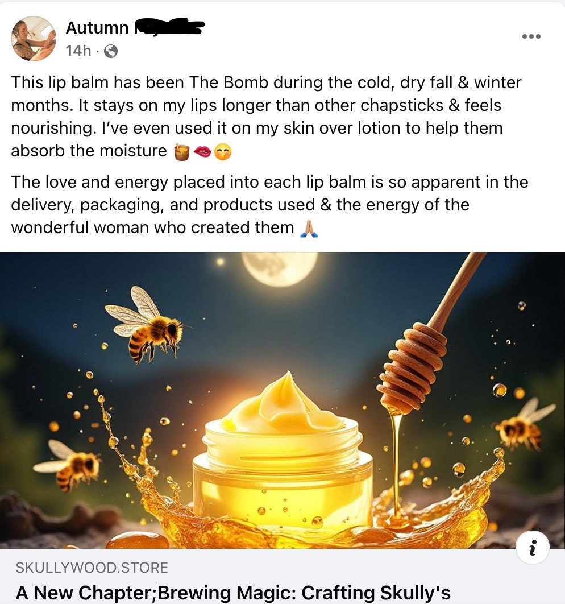Click the full moon in the preview image

pos(280,269)
